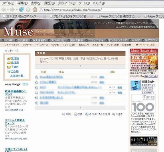Click the browser back arrow

4,10
